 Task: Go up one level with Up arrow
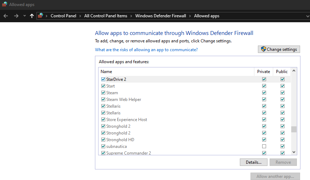coord(32,16)
